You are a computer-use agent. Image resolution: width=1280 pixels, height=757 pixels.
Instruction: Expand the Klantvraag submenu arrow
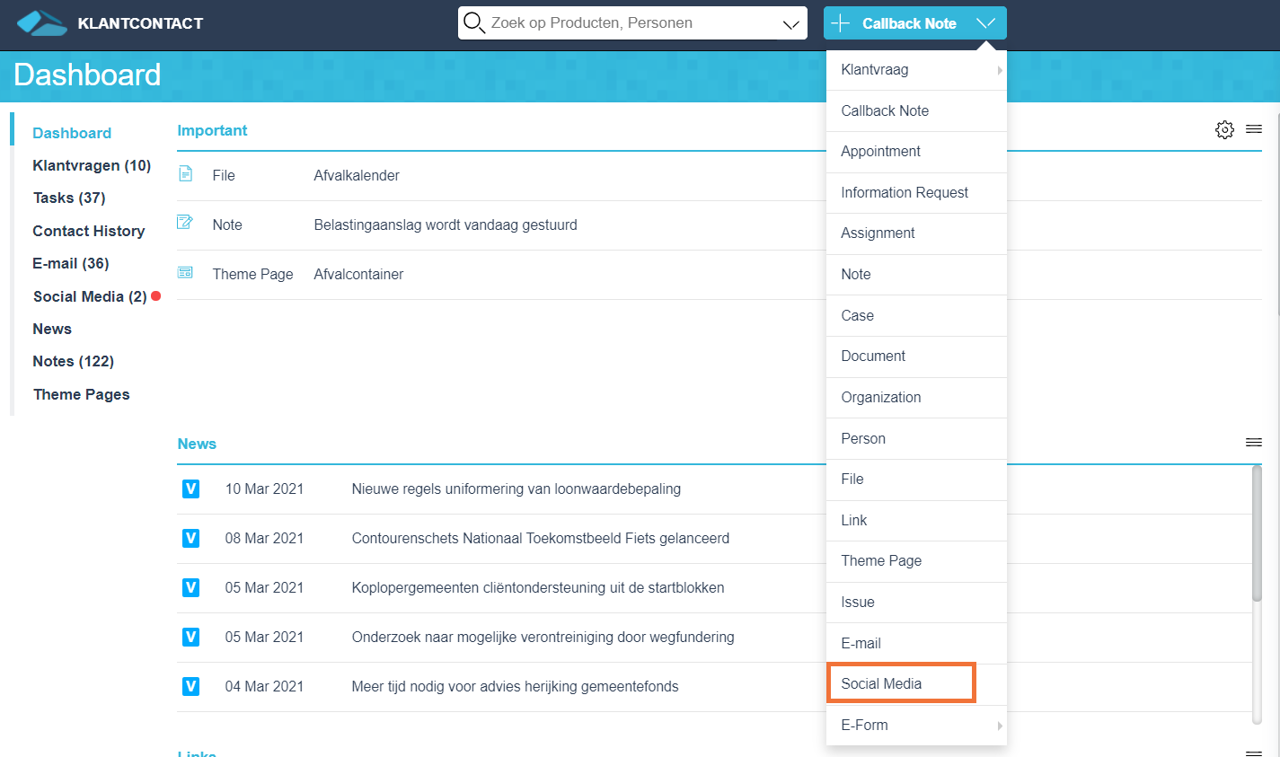point(1000,70)
